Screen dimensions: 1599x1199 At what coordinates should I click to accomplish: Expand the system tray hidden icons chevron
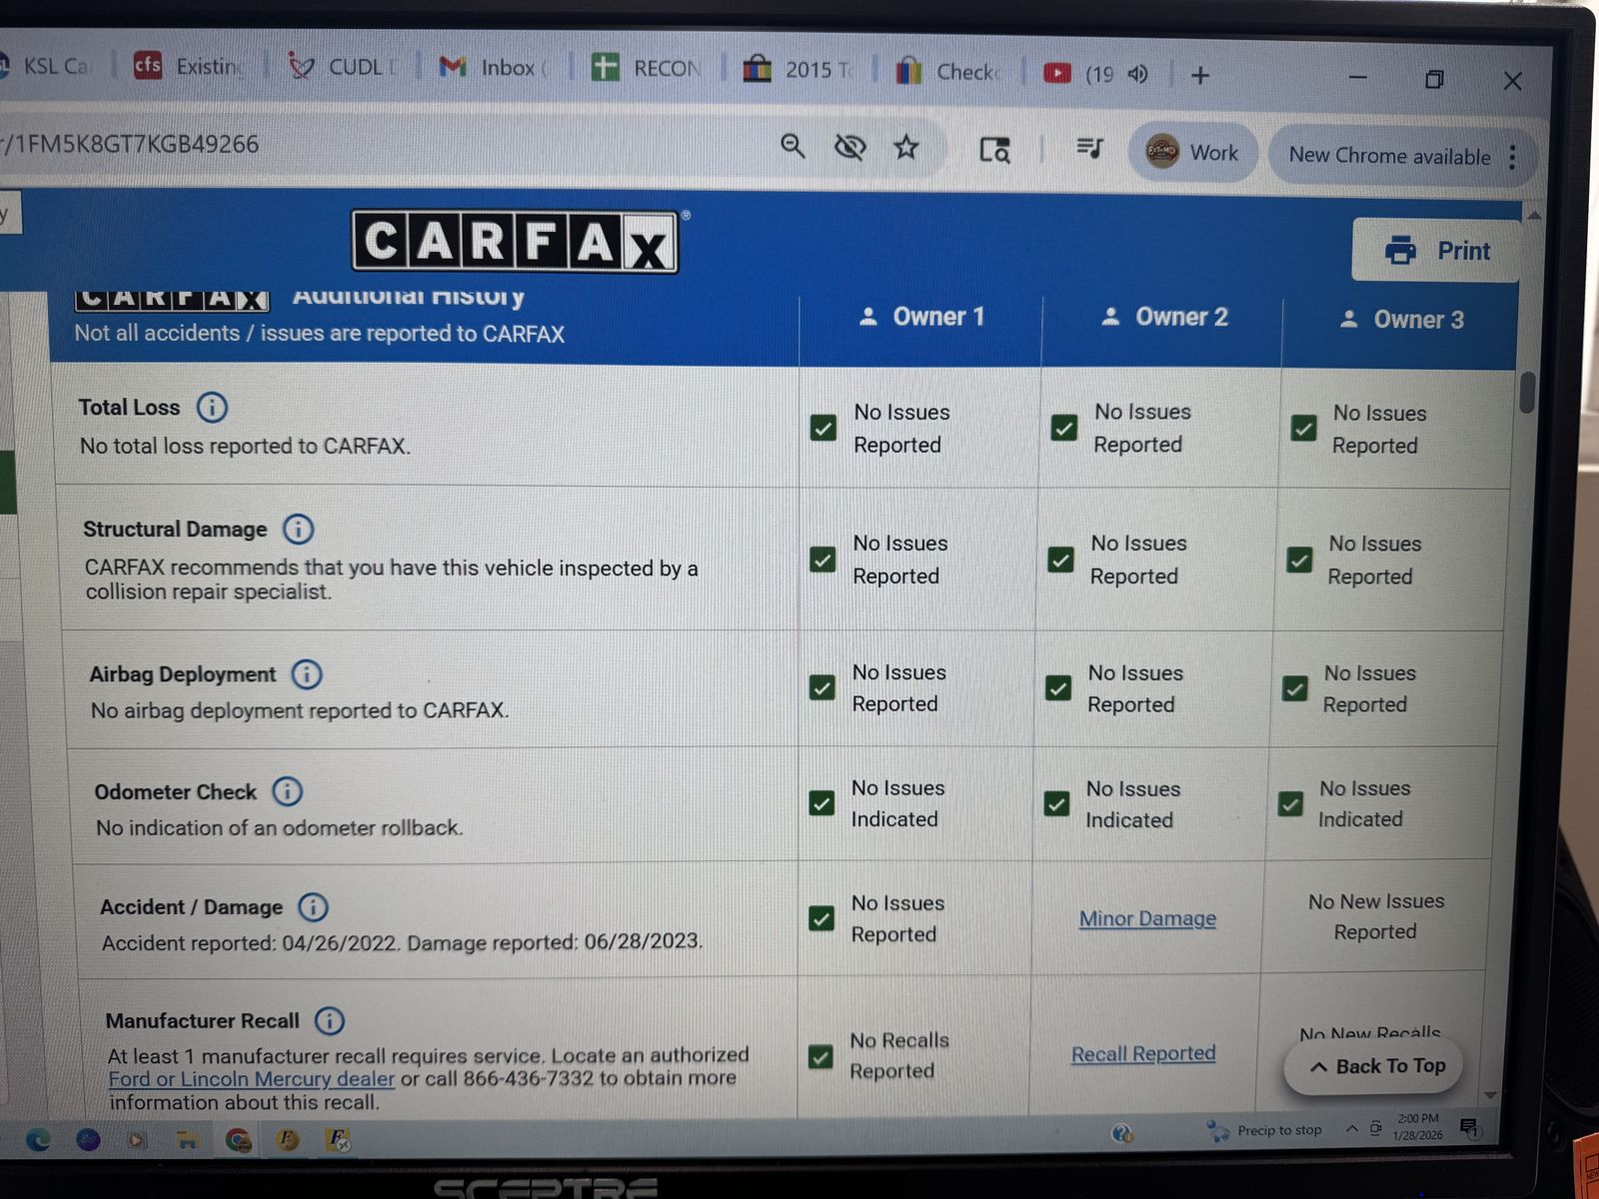coord(1351,1129)
